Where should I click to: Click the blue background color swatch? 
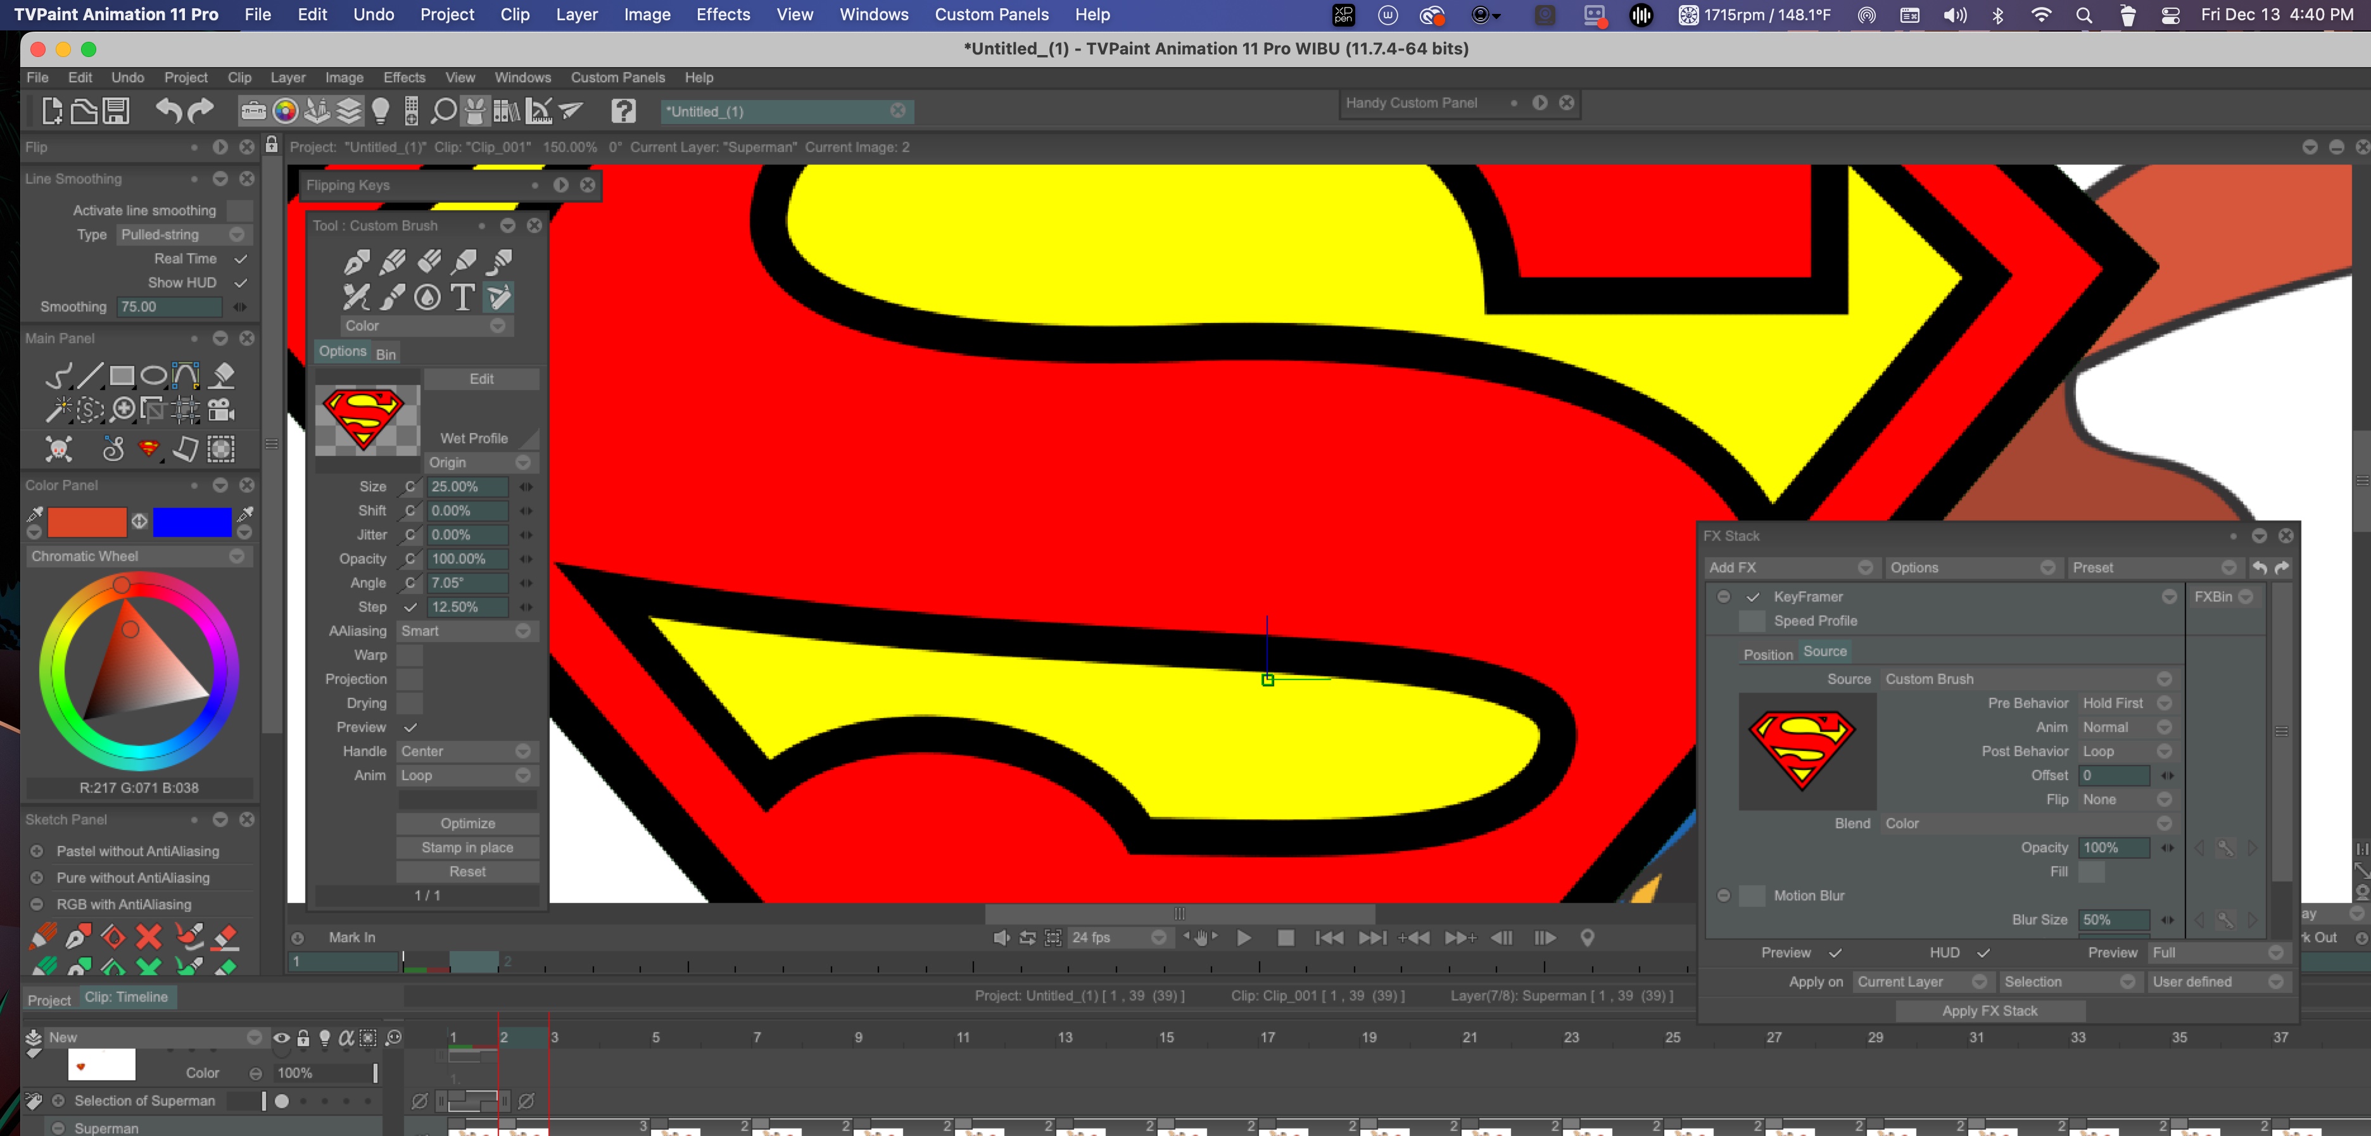click(x=191, y=522)
